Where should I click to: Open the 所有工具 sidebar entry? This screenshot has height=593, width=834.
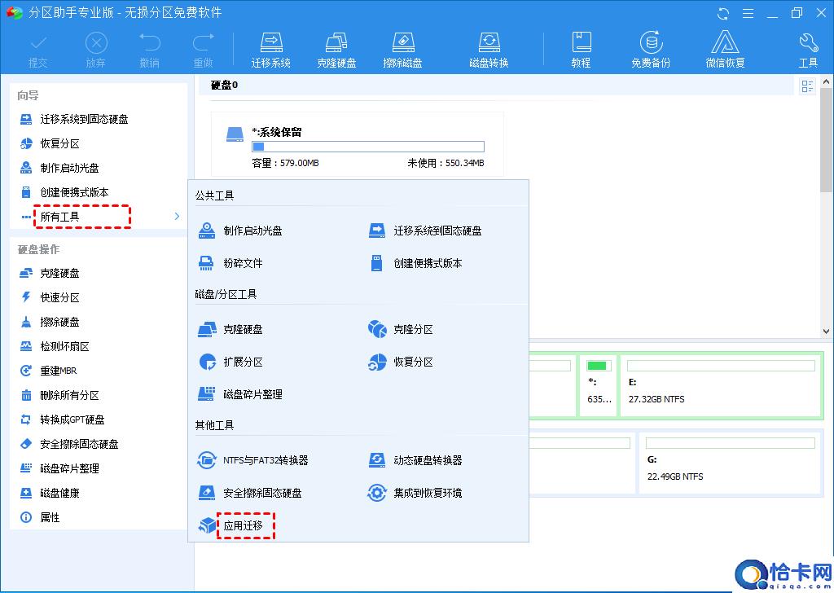[59, 217]
